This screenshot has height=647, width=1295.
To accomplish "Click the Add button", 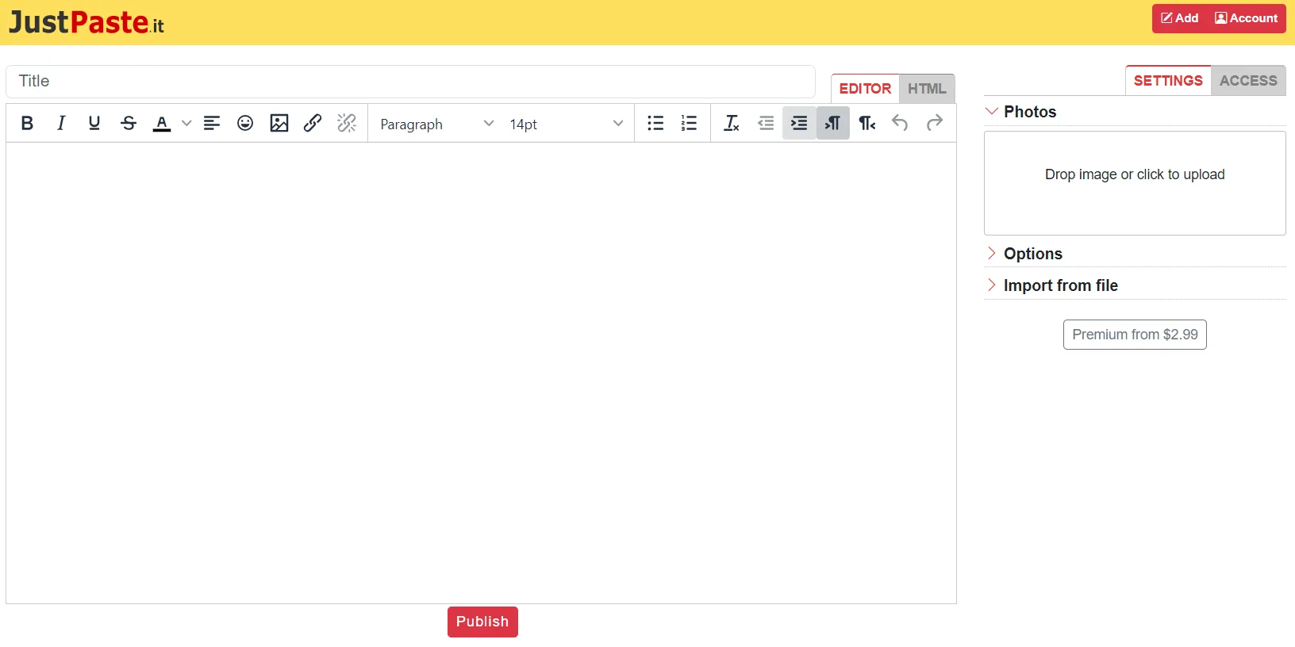I will (x=1180, y=18).
